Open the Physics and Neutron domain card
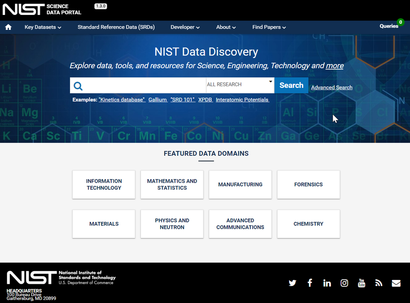 [x=172, y=224]
